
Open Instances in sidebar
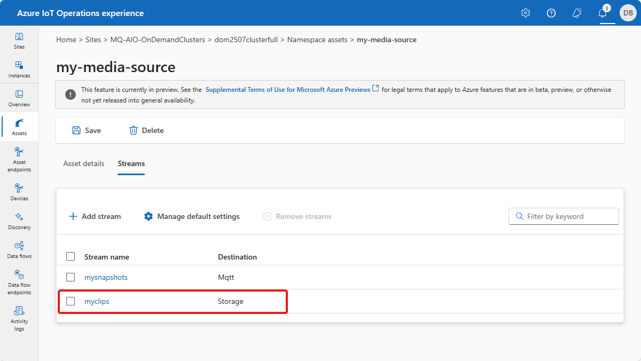(19, 69)
